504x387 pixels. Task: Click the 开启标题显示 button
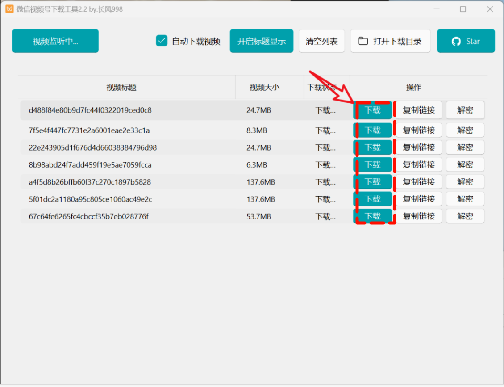click(x=261, y=41)
